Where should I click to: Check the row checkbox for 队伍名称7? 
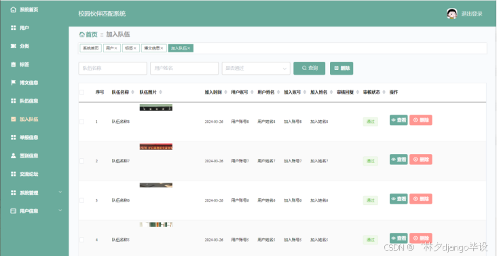(81, 161)
